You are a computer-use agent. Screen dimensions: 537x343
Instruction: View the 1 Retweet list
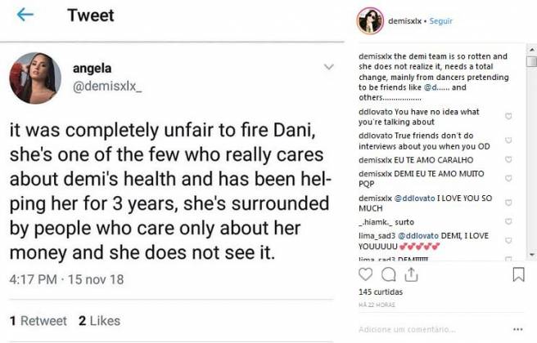pos(38,321)
